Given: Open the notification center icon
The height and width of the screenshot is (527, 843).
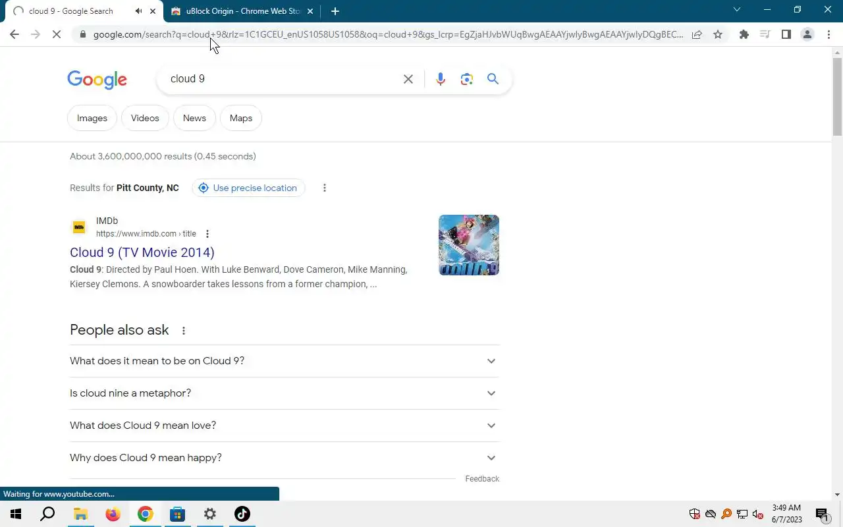Looking at the screenshot, I should click(x=822, y=514).
